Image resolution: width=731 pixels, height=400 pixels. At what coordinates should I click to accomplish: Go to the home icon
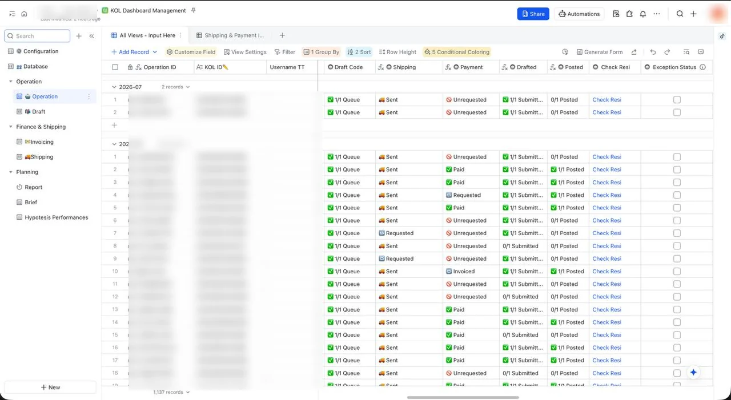click(x=24, y=14)
